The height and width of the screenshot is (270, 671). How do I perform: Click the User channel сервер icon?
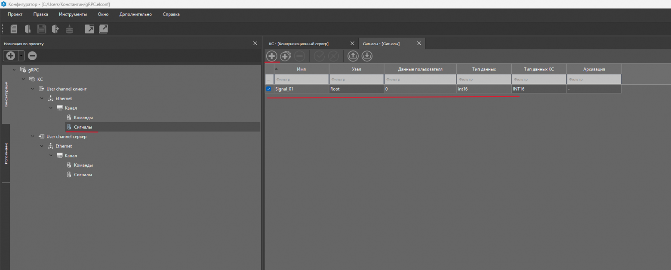click(x=41, y=137)
